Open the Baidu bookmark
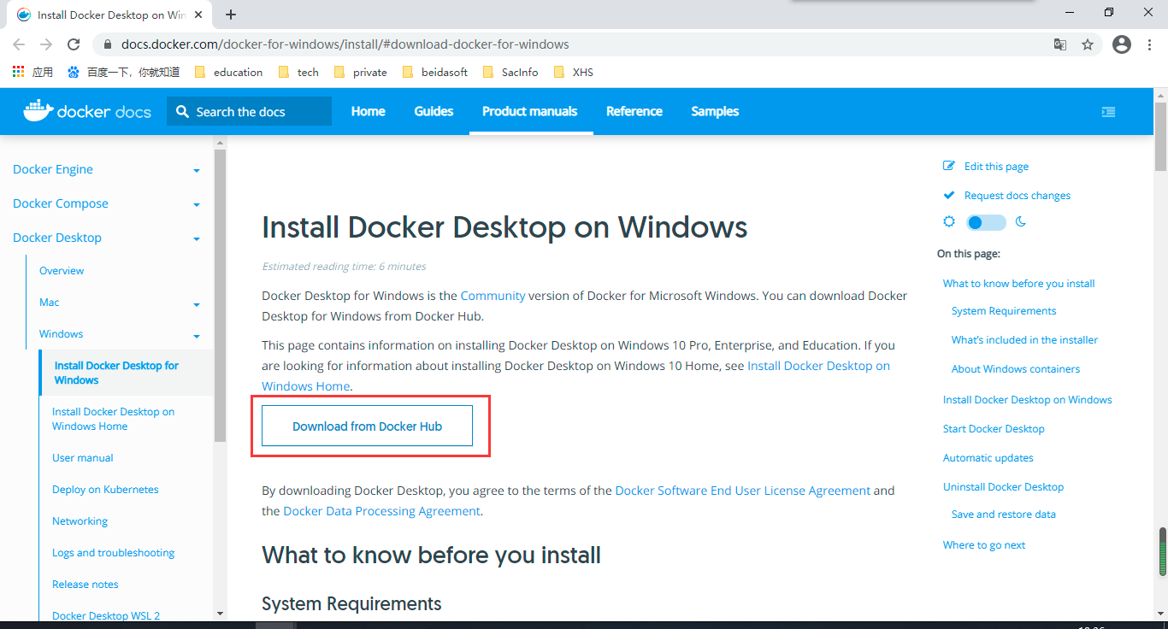 coord(123,72)
